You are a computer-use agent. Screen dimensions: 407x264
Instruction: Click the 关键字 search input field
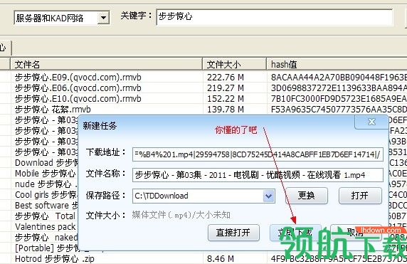tap(275, 17)
